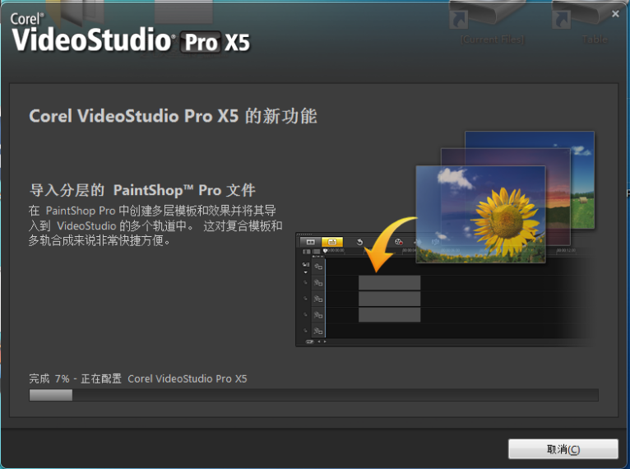The image size is (630, 469).
Task: Click the status text 完成 7% - 正在配置
Action: click(x=75, y=378)
